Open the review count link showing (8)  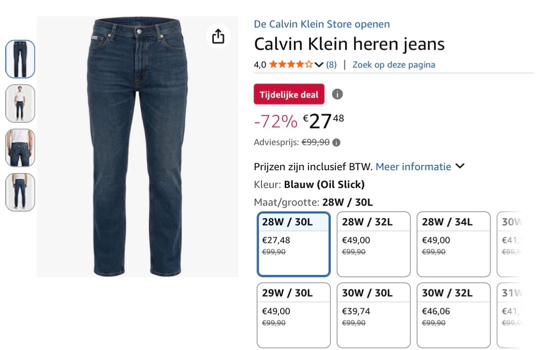[x=330, y=64]
